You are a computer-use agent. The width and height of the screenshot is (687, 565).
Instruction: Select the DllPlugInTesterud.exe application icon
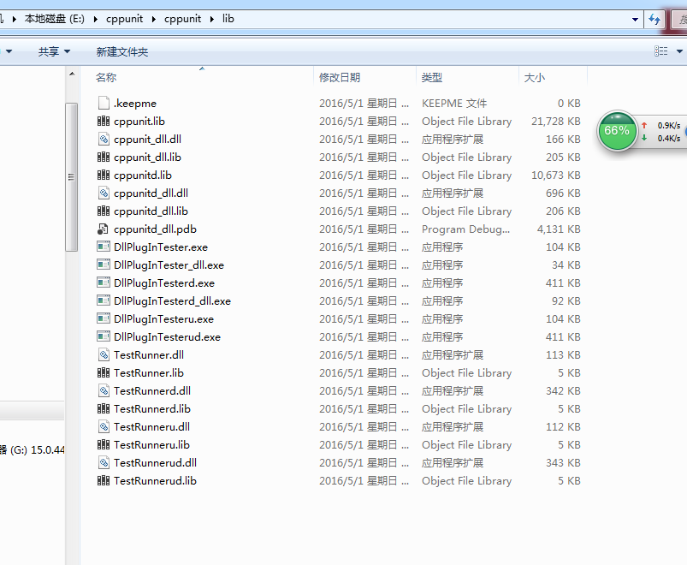pos(104,336)
